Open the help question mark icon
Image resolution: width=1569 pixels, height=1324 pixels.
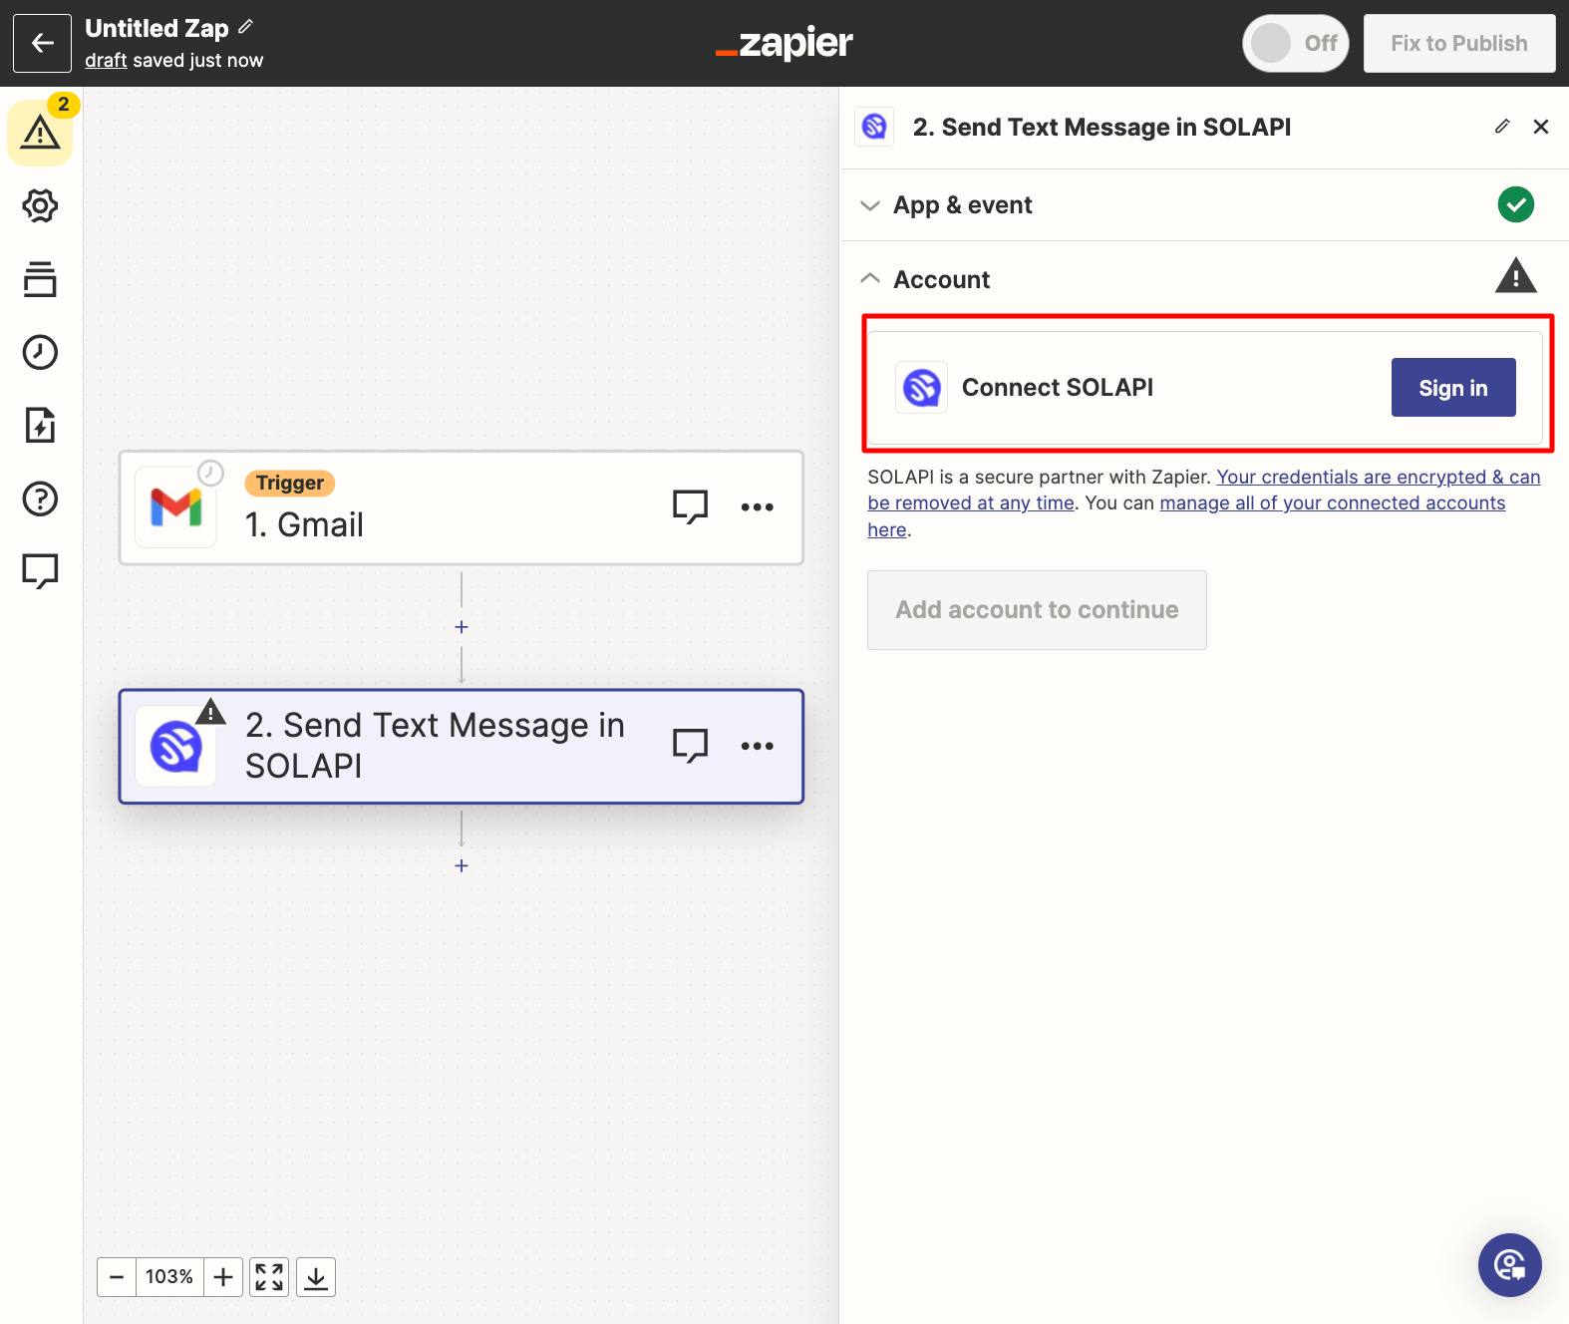(40, 498)
